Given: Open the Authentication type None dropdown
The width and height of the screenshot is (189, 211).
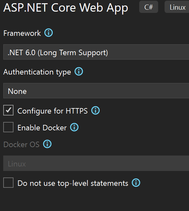Looking at the screenshot, I should [x=96, y=91].
